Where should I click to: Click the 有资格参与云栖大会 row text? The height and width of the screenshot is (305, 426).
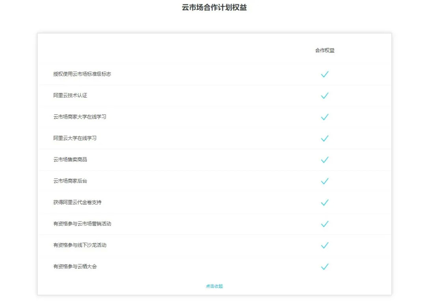click(75, 266)
